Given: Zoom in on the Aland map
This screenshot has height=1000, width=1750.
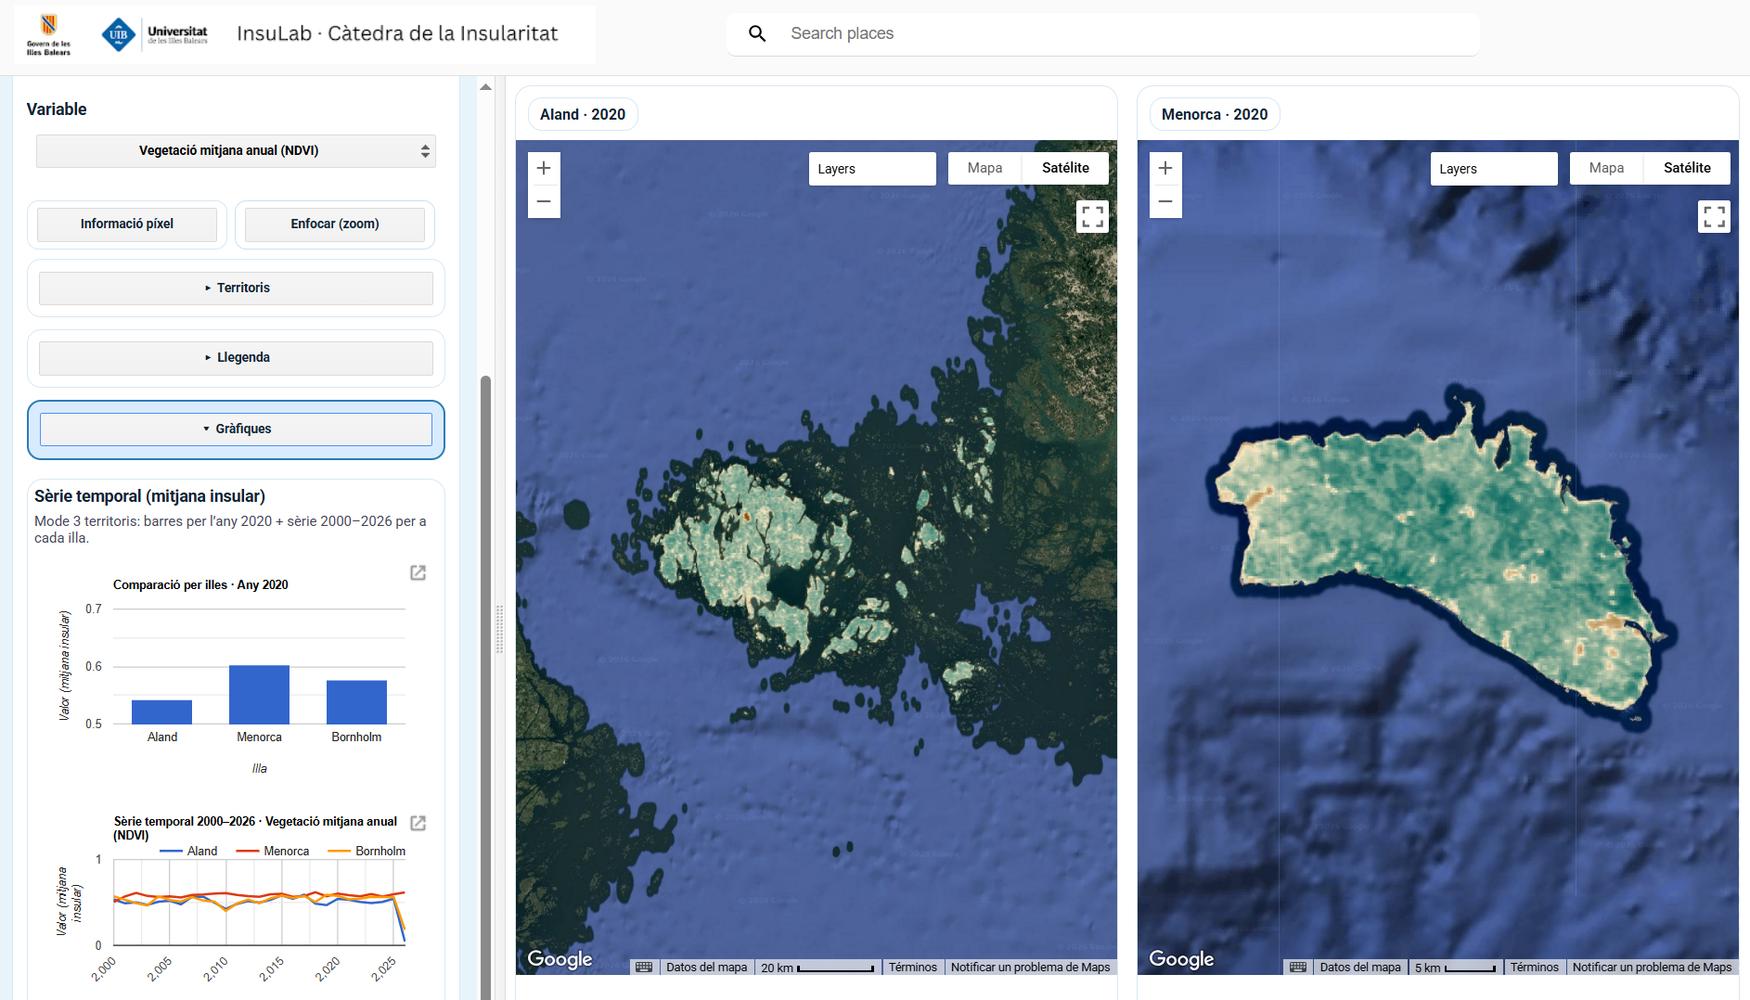Looking at the screenshot, I should point(544,168).
